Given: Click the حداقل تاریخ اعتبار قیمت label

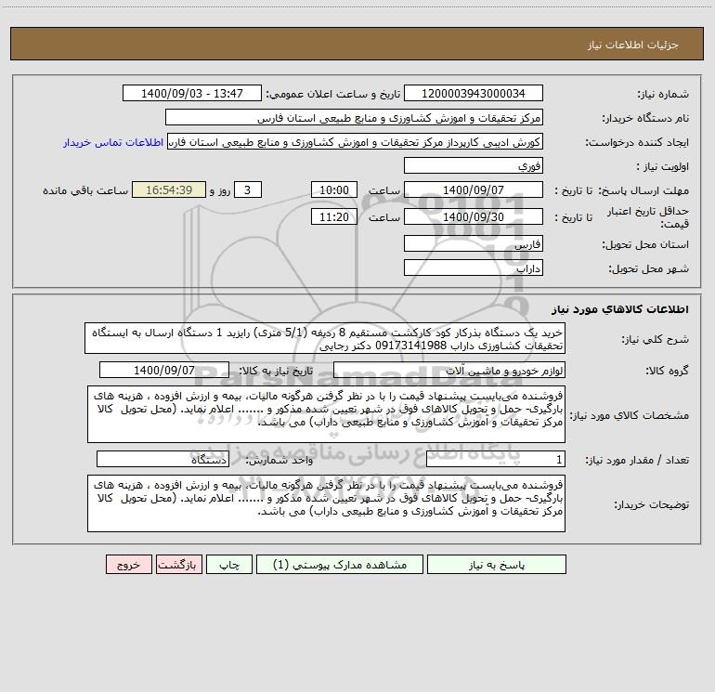Looking at the screenshot, I should pyautogui.click(x=647, y=217).
